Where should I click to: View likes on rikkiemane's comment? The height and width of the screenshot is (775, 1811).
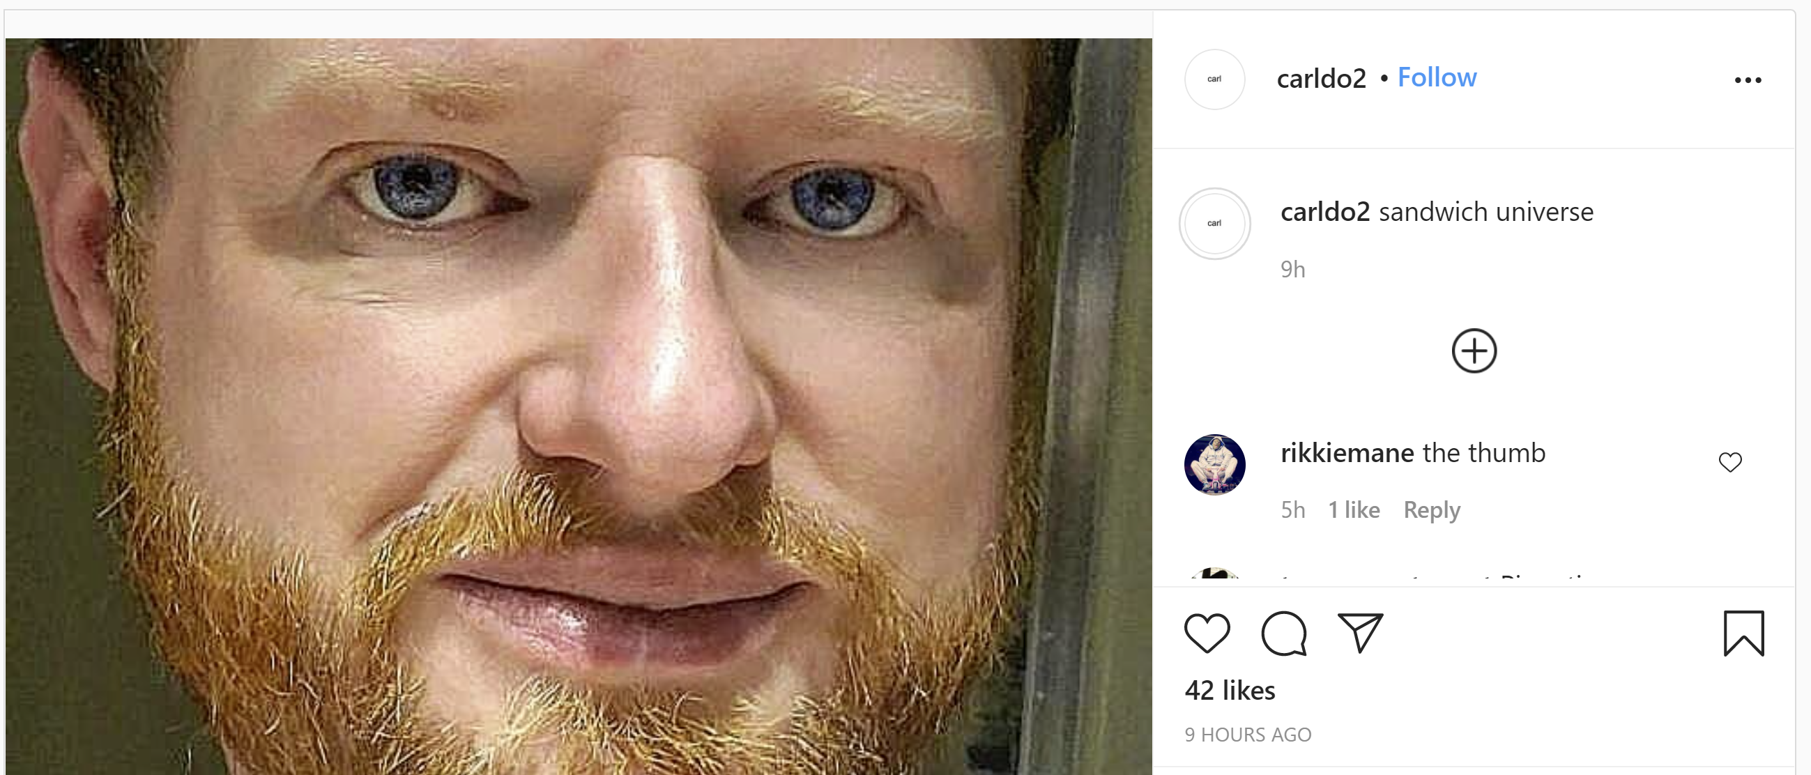[x=1353, y=509]
